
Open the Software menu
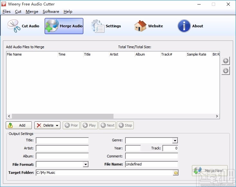click(51, 12)
